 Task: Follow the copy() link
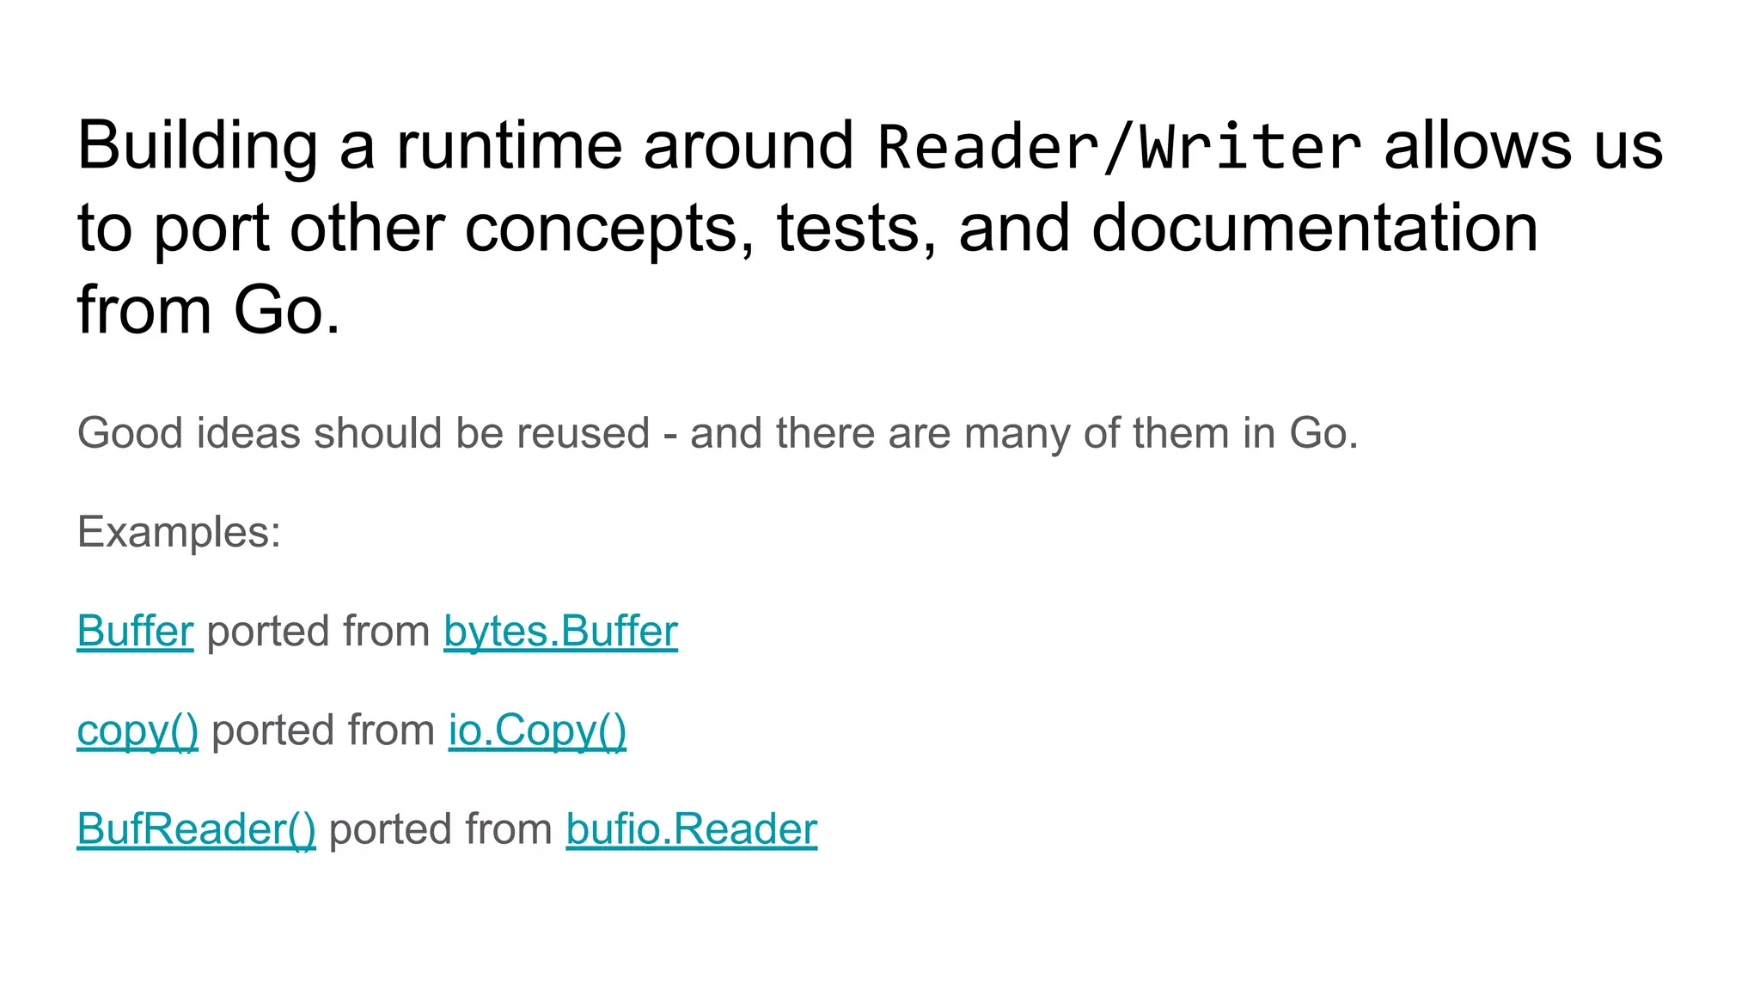137,730
